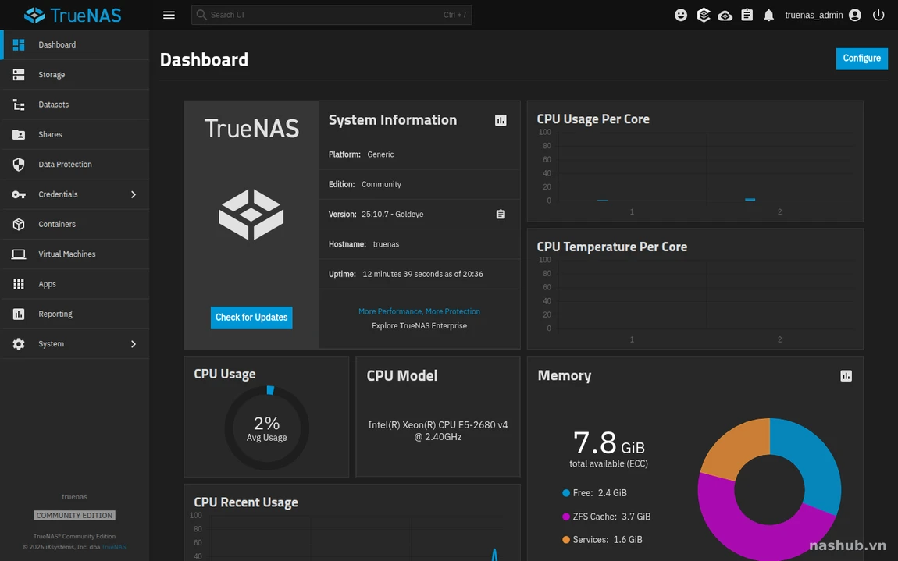Click the CPU Temperature Per Core heading

tap(611, 247)
